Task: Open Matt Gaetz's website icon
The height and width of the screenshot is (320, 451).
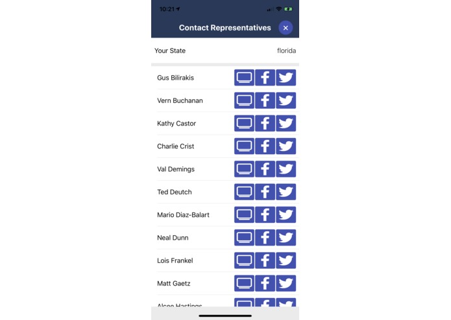Action: [244, 283]
